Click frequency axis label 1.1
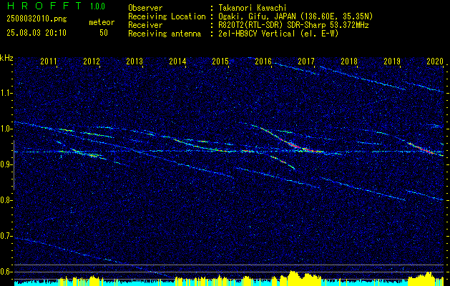 6,93
